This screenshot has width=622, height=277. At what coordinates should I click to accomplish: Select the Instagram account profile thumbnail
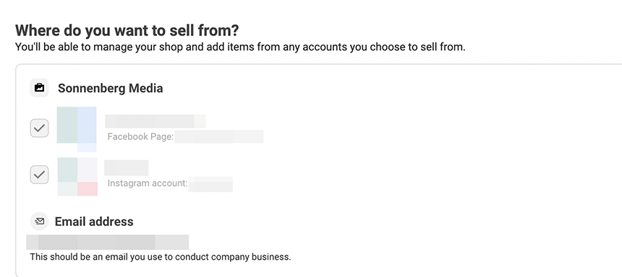(78, 177)
